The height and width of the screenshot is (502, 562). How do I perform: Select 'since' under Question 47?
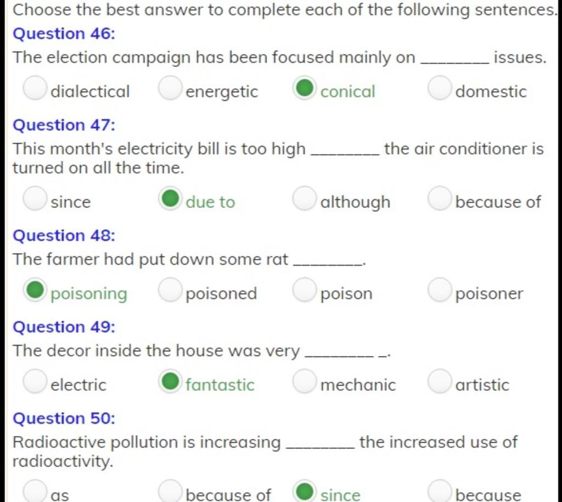(x=35, y=198)
